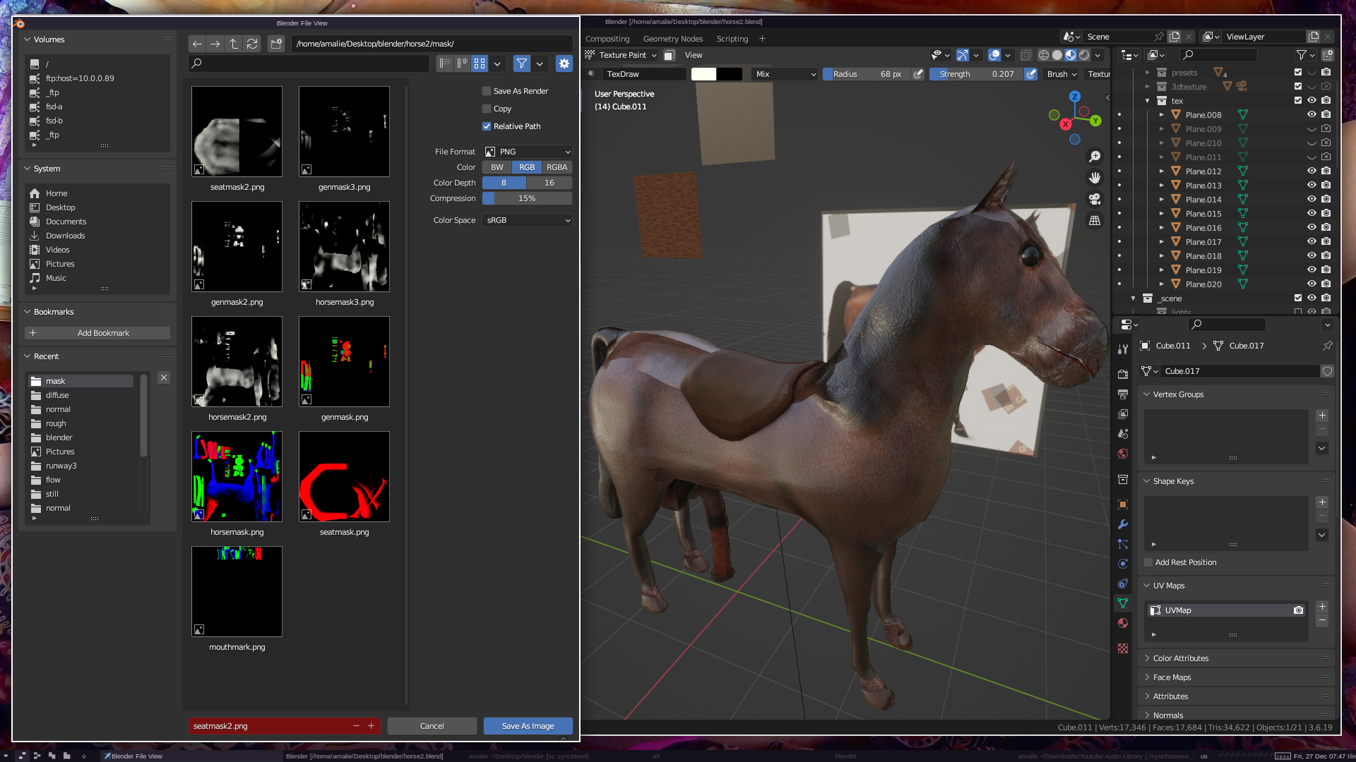Adjust the Compression slider

tap(527, 198)
